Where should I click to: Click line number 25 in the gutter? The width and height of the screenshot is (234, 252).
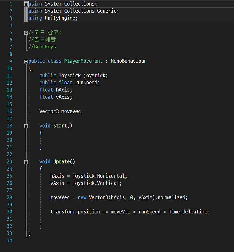point(9,176)
